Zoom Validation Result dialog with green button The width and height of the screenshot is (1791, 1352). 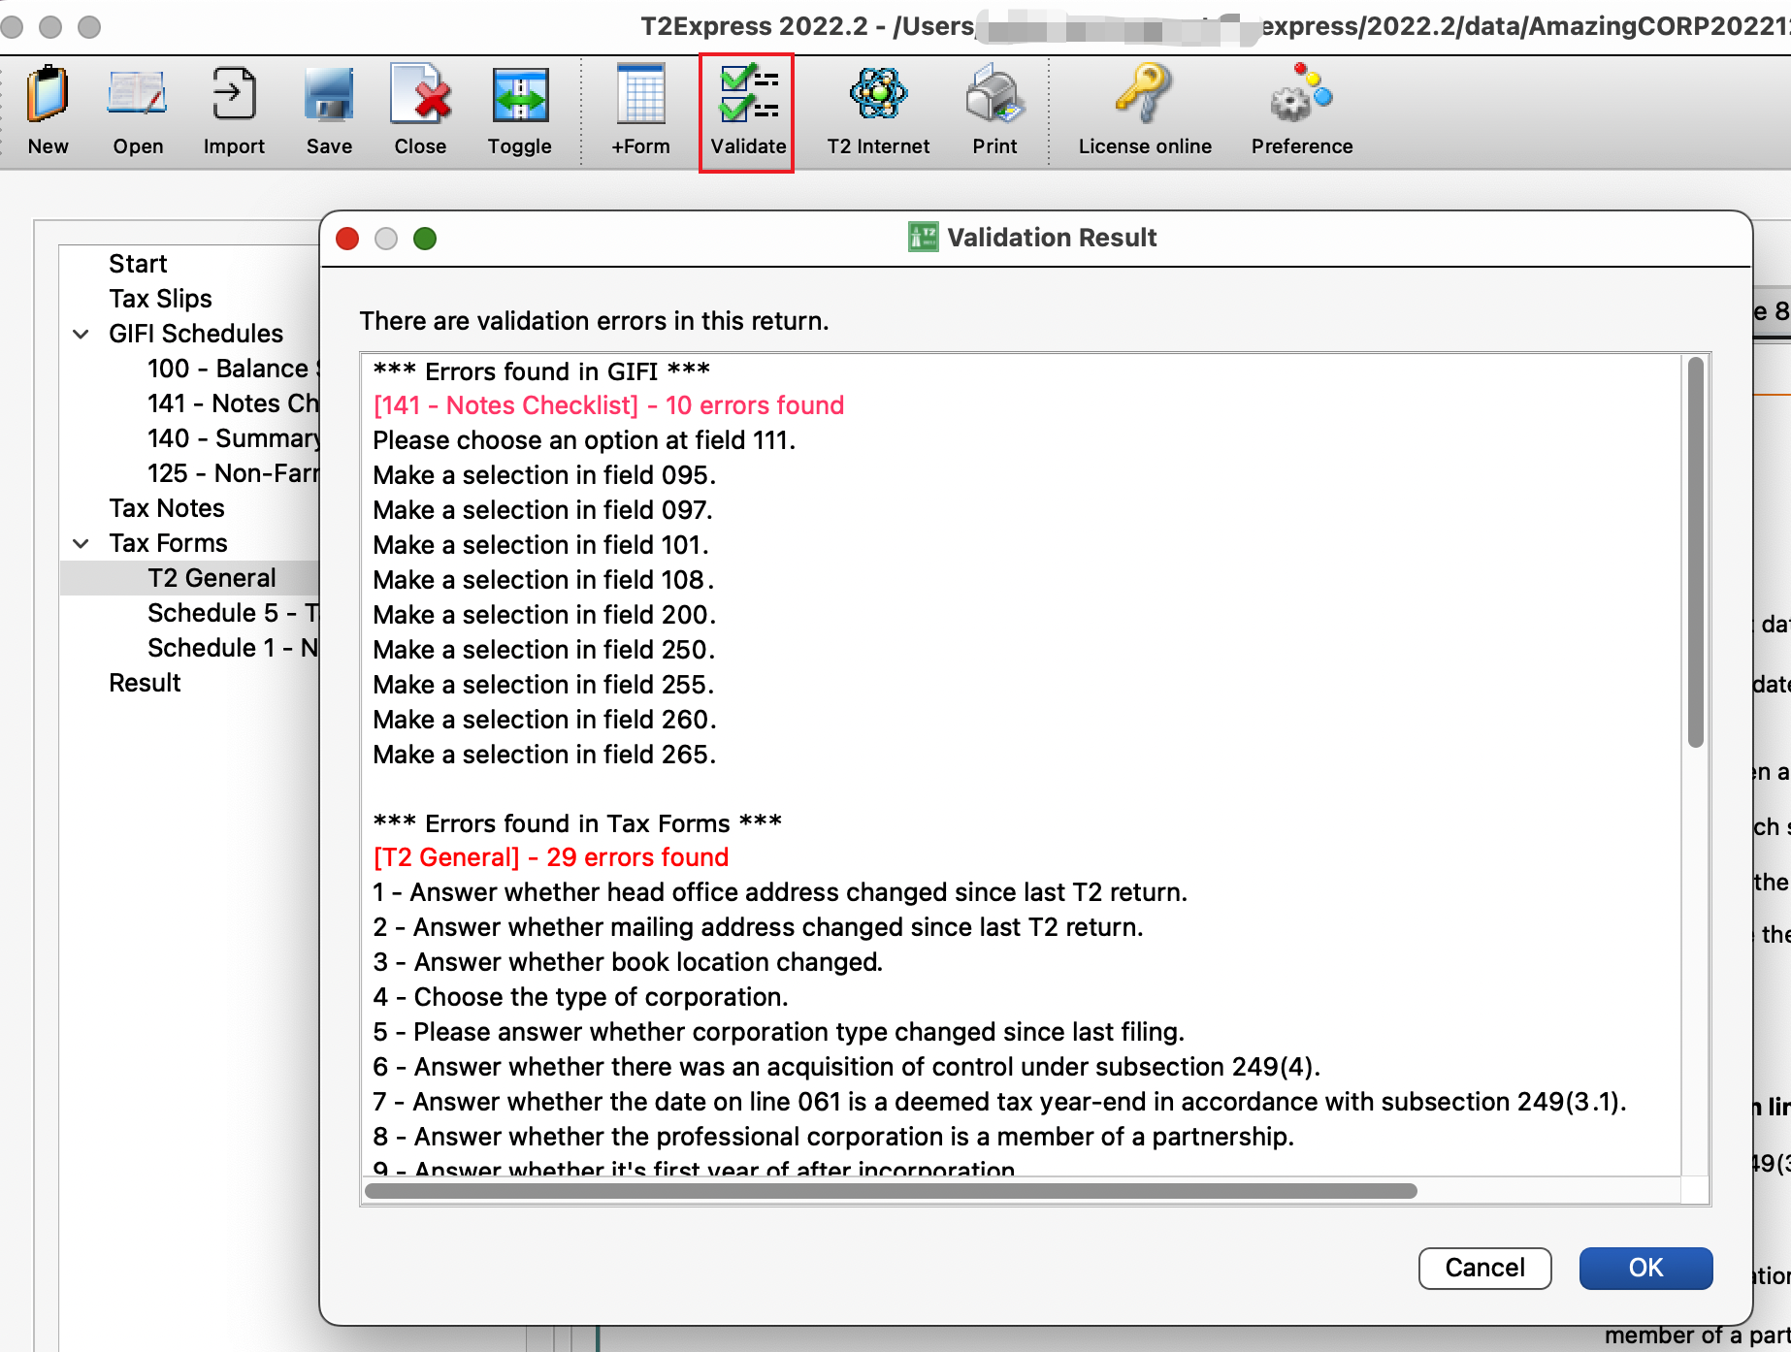pyautogui.click(x=425, y=239)
